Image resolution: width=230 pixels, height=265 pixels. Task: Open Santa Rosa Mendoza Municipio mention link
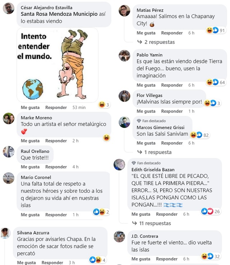click(x=59, y=14)
